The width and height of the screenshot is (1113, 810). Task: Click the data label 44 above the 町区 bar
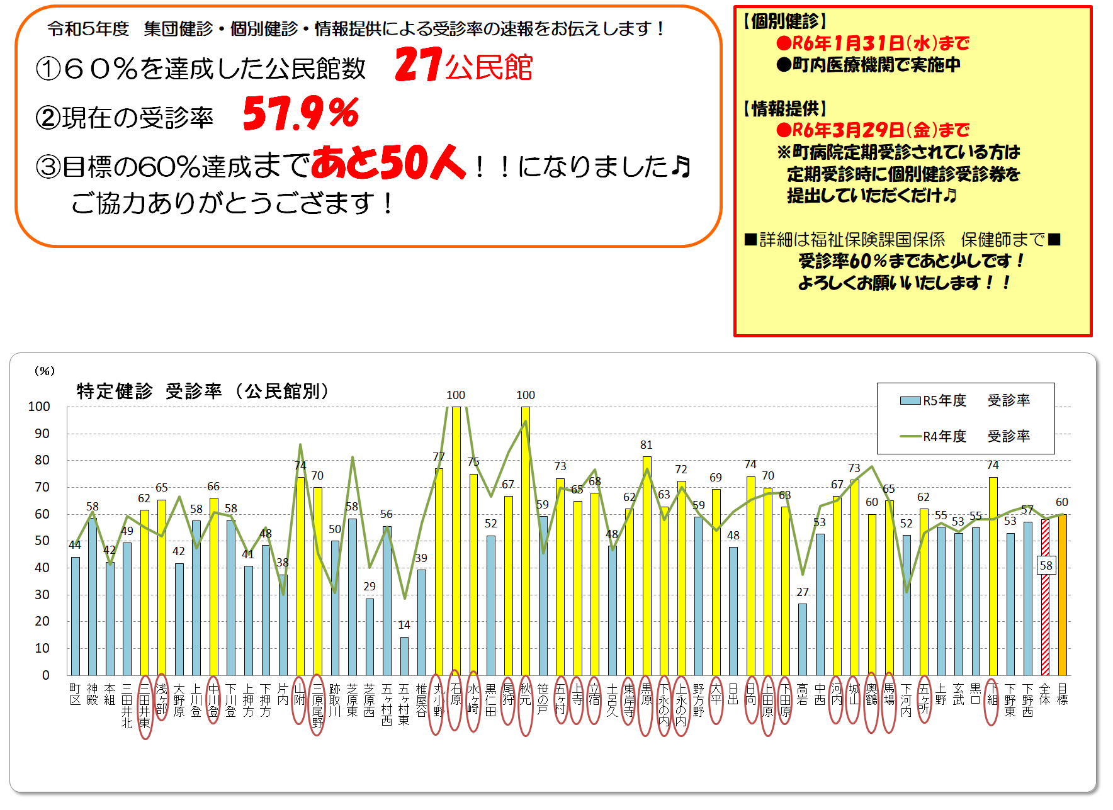pos(75,545)
